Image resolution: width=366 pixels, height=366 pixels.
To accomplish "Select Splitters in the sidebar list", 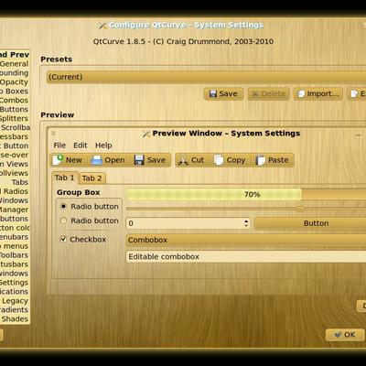I will [14, 118].
